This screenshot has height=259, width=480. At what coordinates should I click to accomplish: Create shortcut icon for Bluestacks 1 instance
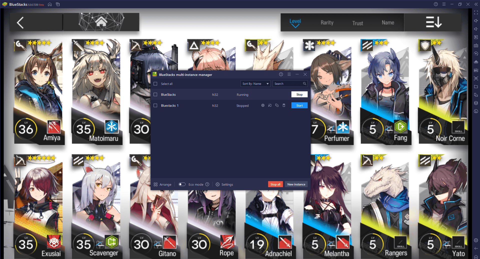[x=270, y=106]
